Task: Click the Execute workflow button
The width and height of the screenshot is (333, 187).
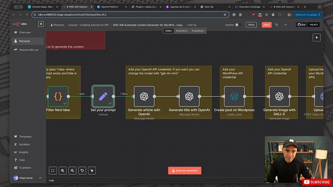Action: click(185, 171)
